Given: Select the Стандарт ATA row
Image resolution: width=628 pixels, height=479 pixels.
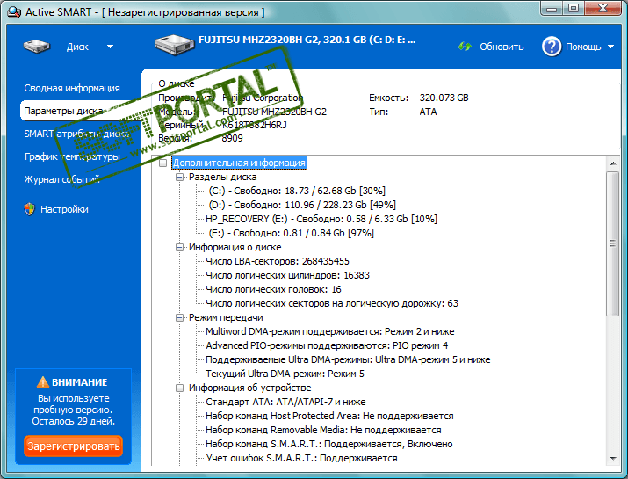Looking at the screenshot, I should (x=285, y=402).
